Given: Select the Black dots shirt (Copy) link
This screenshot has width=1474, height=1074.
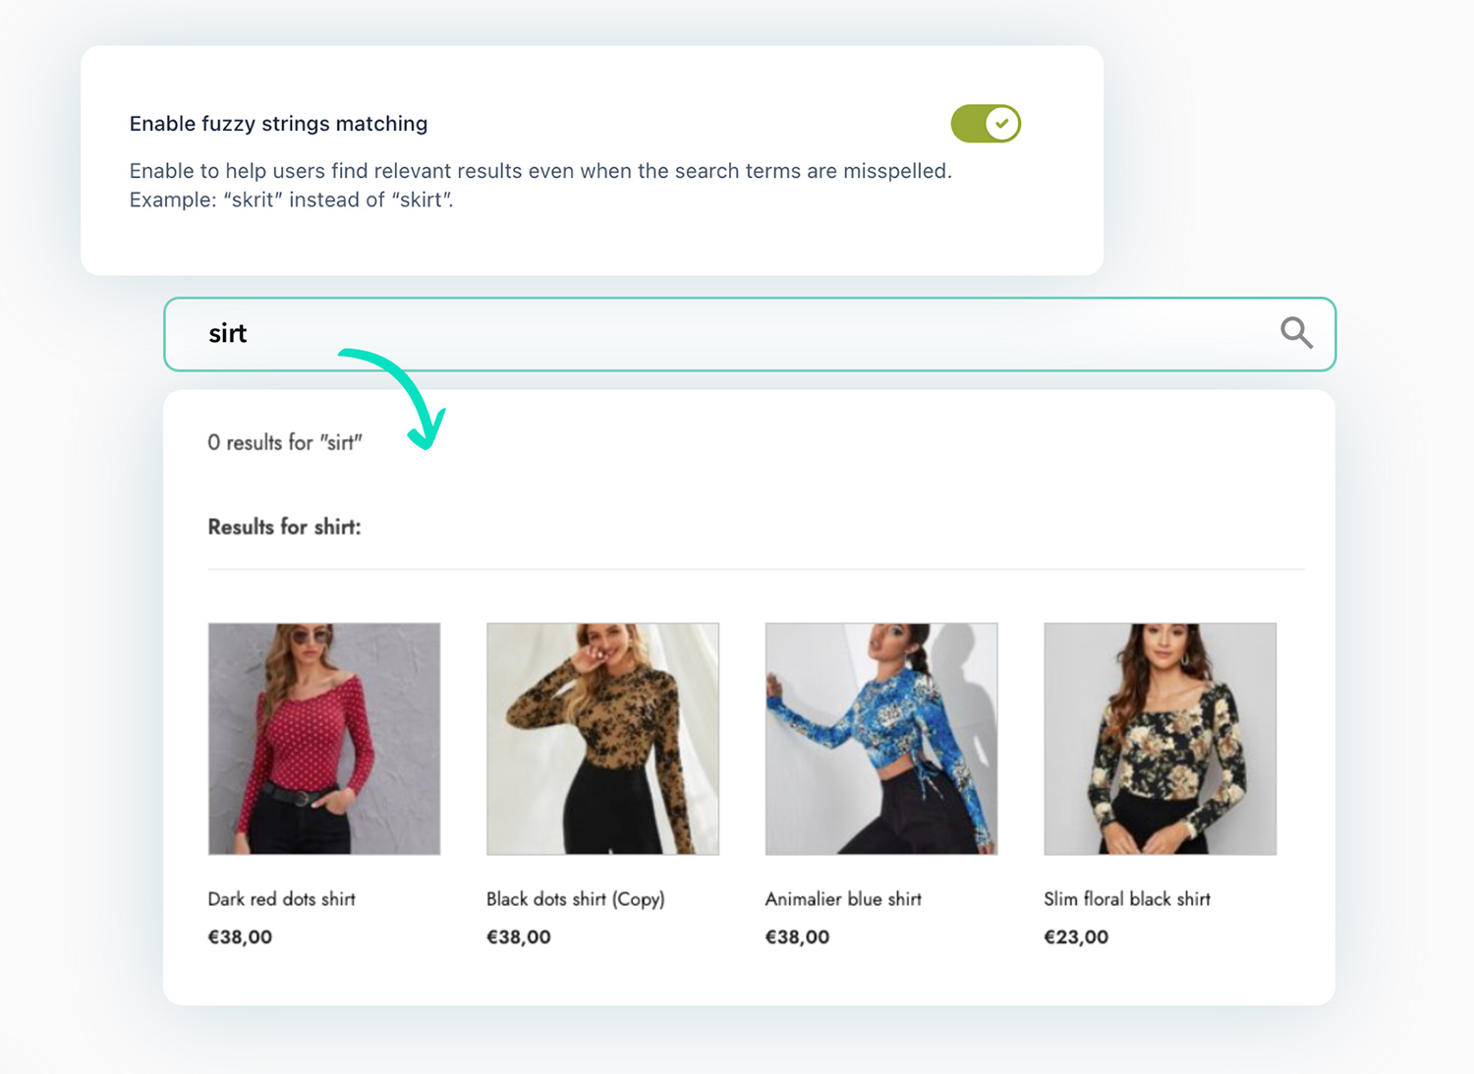Looking at the screenshot, I should pos(575,898).
